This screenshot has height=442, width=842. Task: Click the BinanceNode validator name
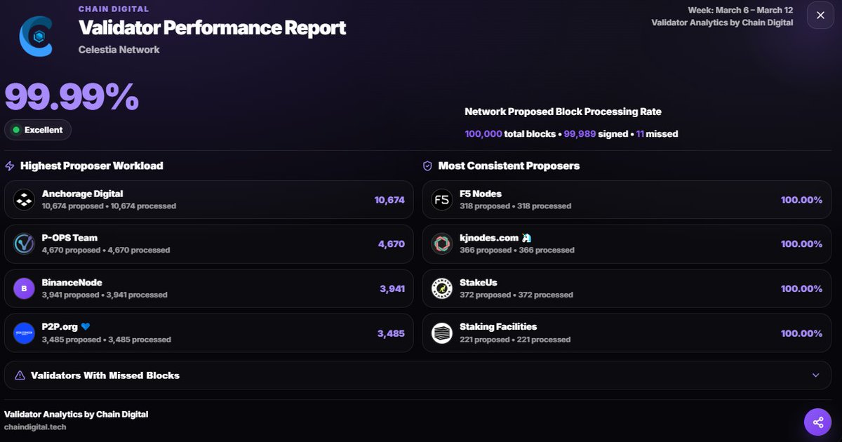tap(72, 283)
